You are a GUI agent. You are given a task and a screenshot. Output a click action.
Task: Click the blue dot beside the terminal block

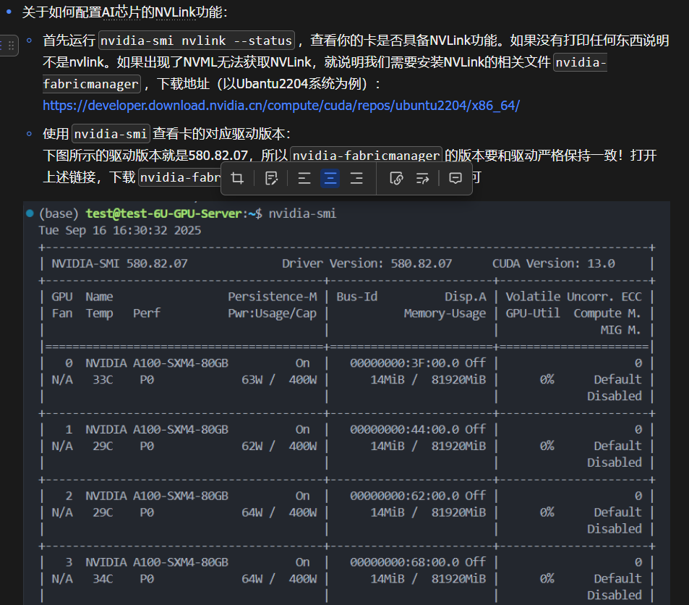[28, 212]
